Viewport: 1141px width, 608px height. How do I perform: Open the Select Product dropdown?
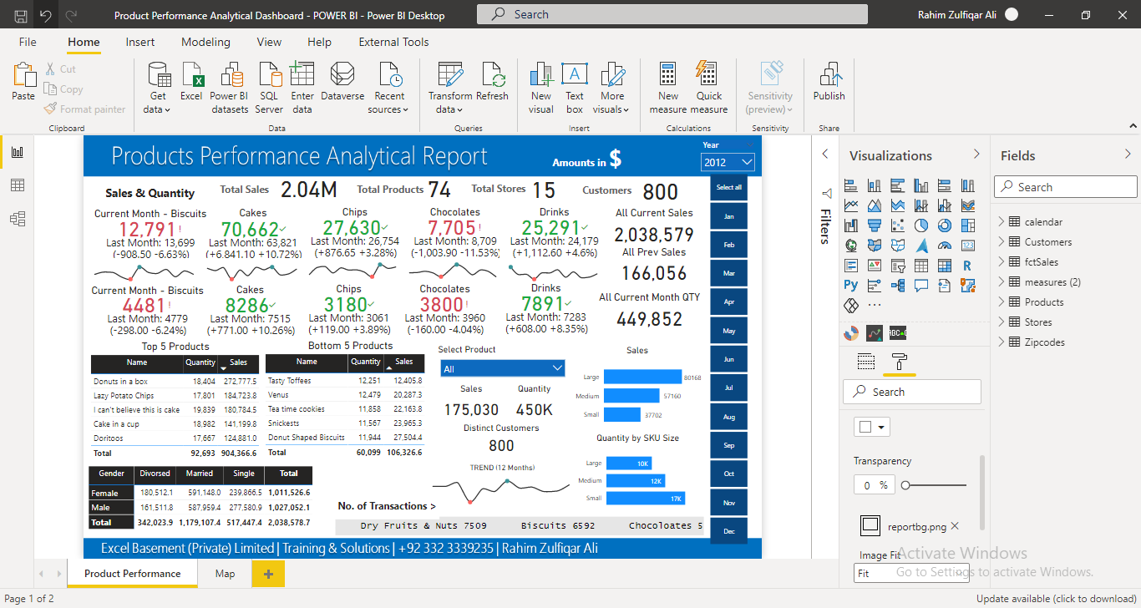coord(502,367)
